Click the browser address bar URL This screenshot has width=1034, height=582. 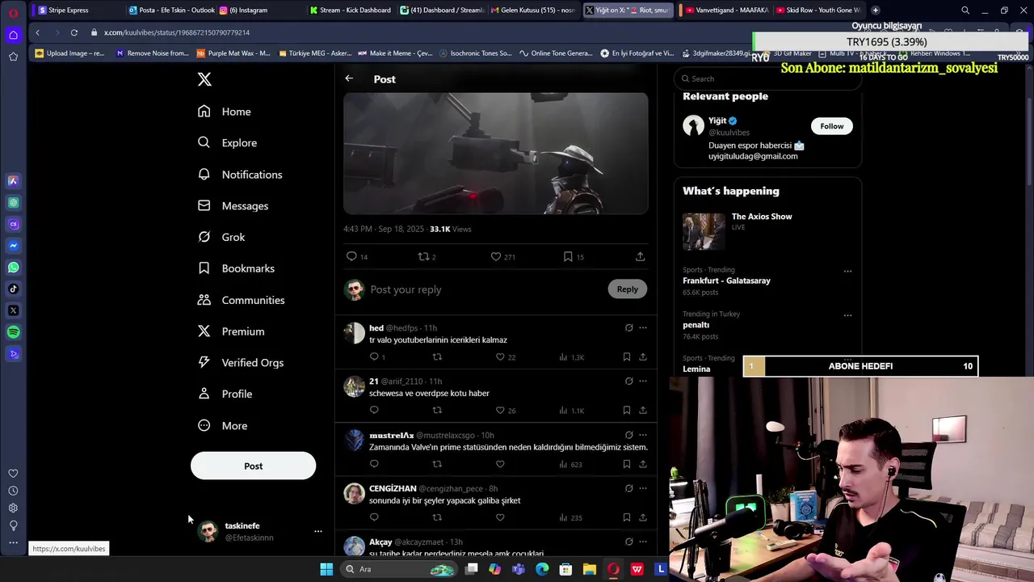click(177, 32)
